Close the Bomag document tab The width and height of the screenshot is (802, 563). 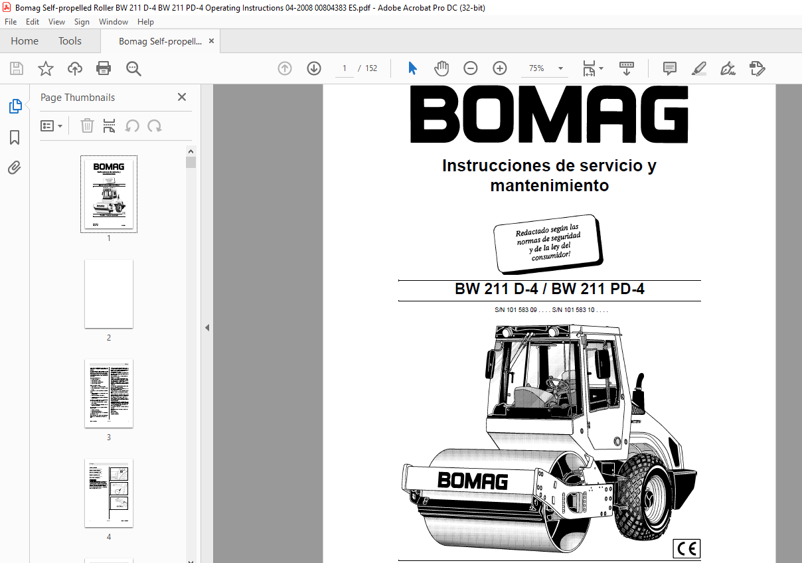(x=211, y=41)
